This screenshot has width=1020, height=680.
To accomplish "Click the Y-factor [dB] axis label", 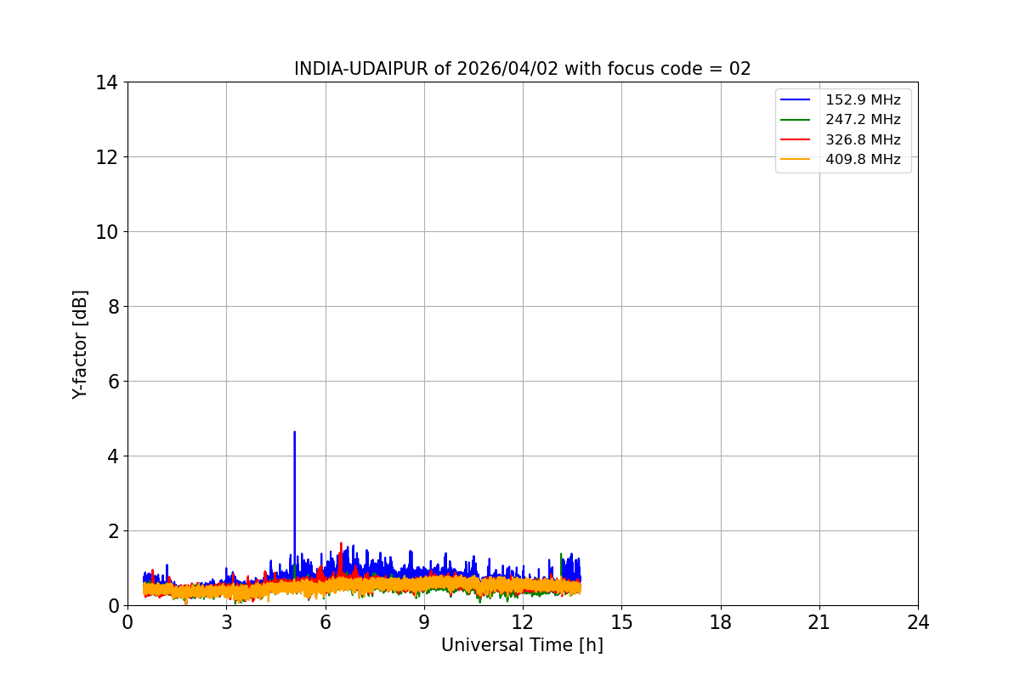I will pos(80,344).
